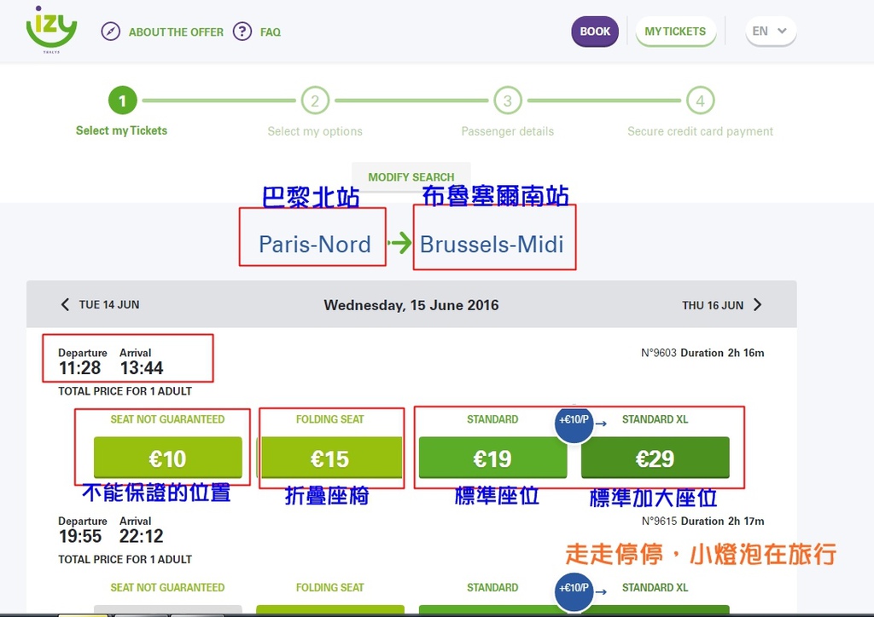Click the Folding Seat label on the 19:55 train
This screenshot has width=874, height=617.
[330, 587]
